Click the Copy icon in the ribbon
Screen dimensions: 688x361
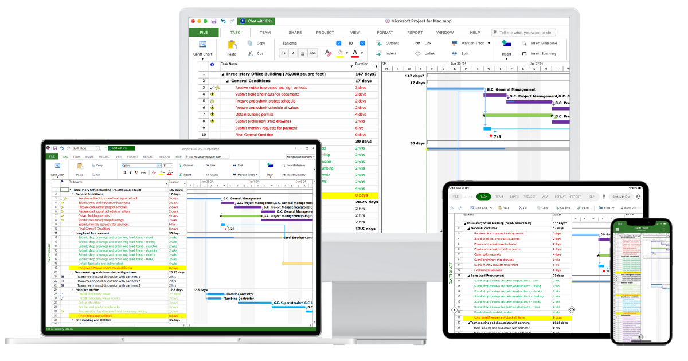[249, 43]
